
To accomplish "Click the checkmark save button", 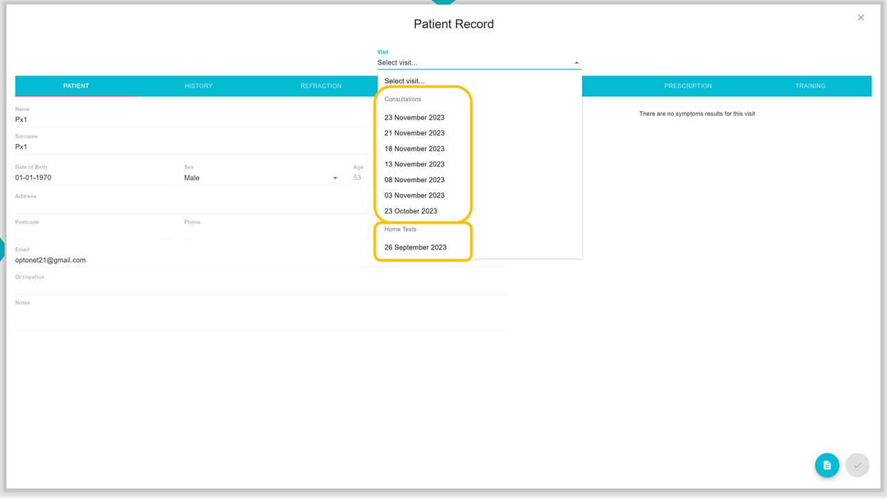I will [x=857, y=465].
